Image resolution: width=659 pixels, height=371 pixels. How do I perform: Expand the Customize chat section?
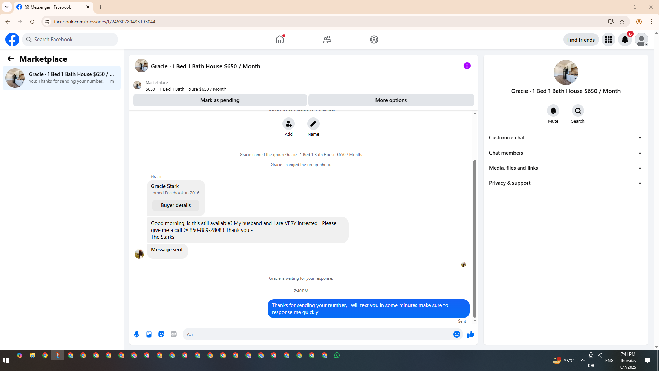pyautogui.click(x=566, y=138)
